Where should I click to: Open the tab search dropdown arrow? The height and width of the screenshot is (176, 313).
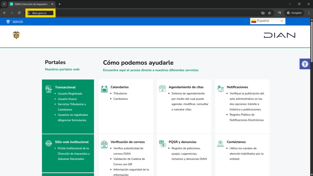coord(4,4)
